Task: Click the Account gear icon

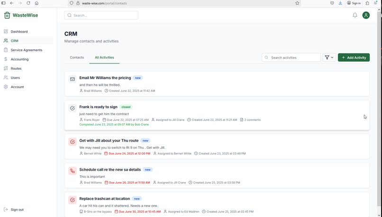Action: 6,87
